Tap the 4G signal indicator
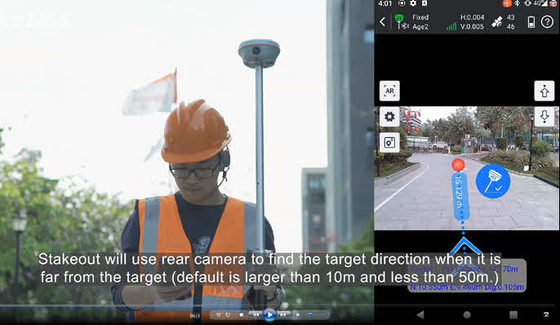 pyautogui.click(x=540, y=3)
